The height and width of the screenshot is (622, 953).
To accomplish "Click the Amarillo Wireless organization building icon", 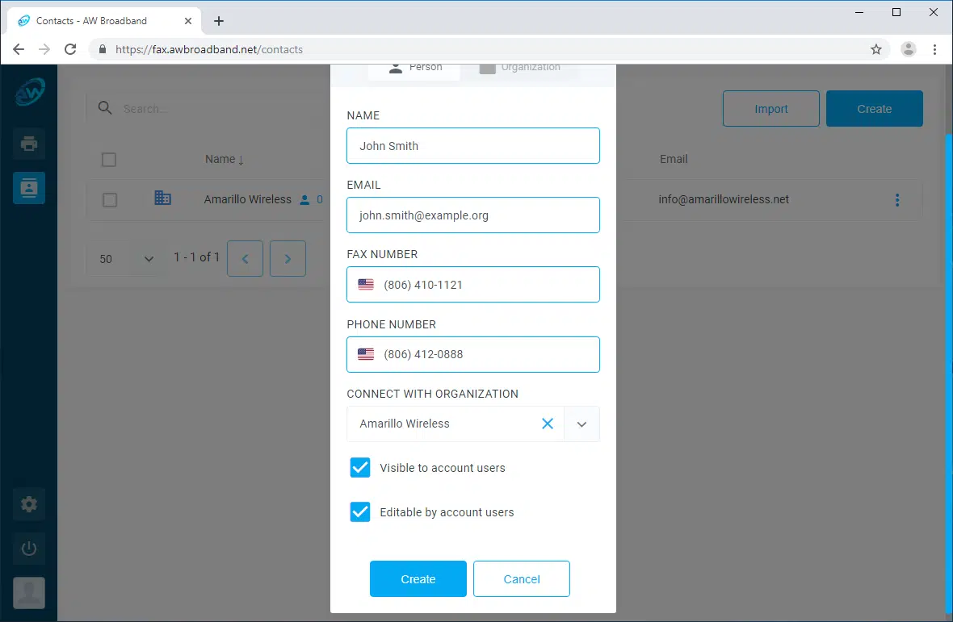I will pos(162,198).
